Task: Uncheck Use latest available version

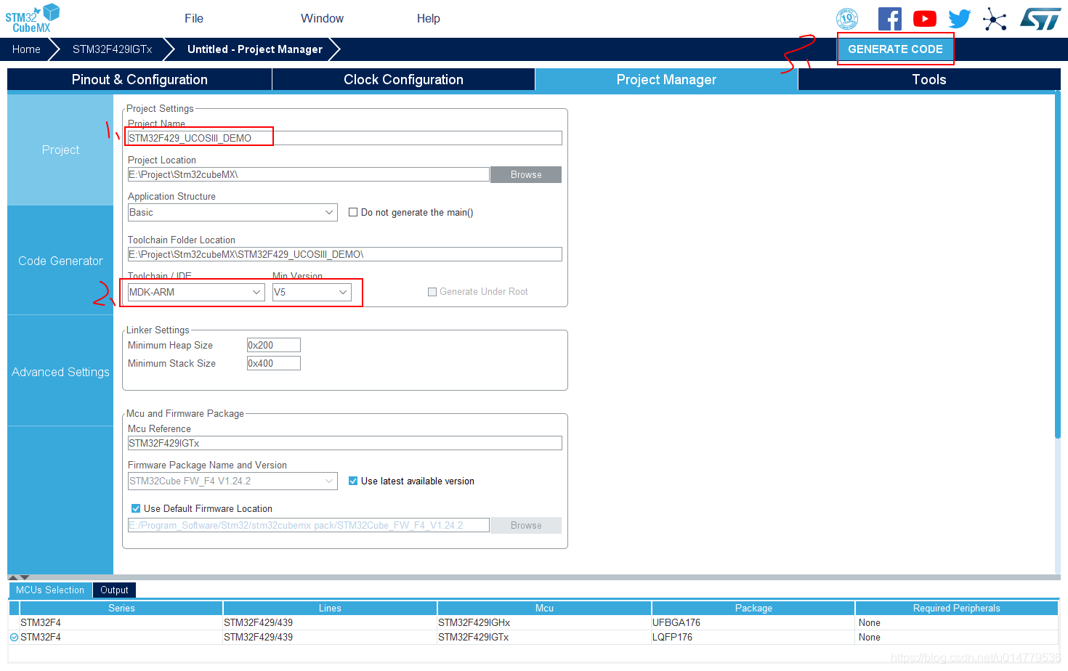Action: [353, 481]
